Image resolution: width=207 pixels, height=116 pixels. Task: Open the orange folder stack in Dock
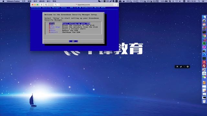(204, 82)
